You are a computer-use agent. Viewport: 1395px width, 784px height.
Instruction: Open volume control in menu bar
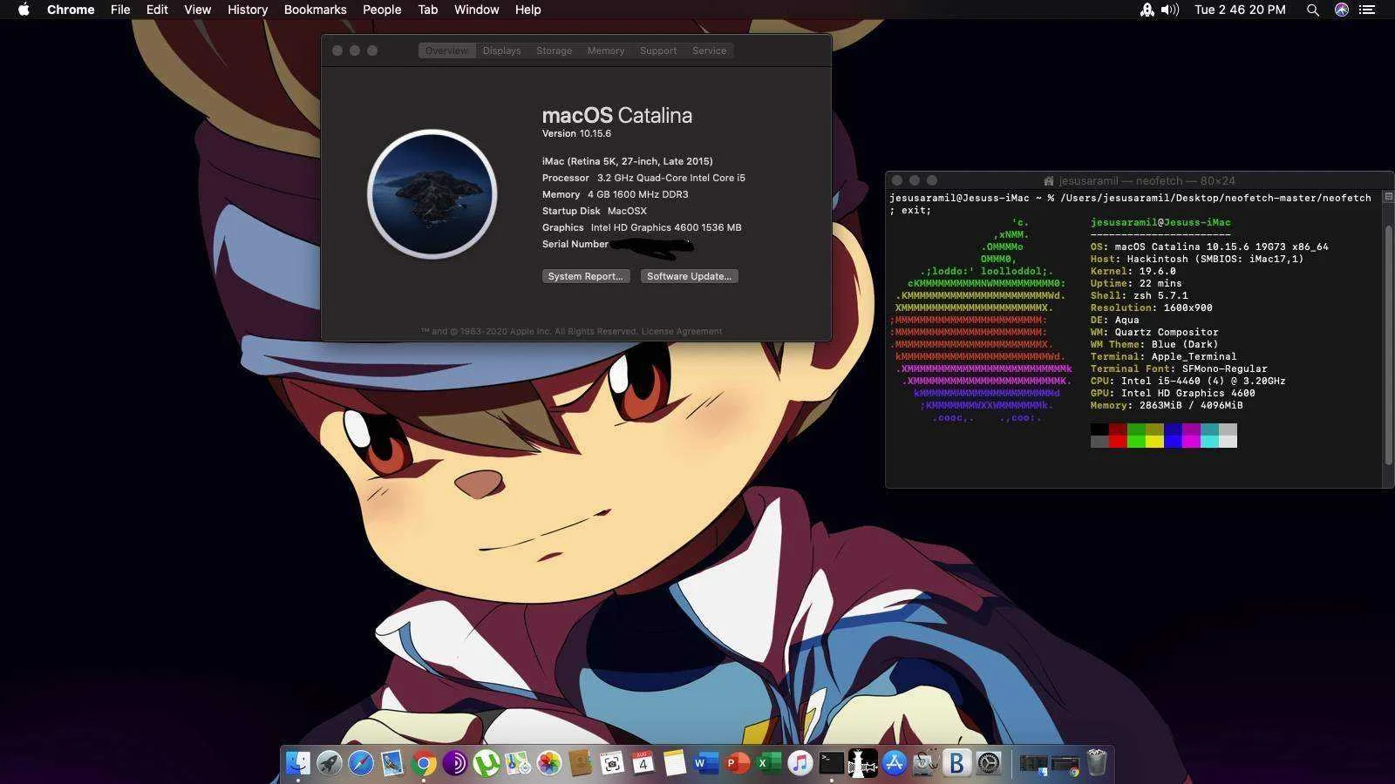[1170, 10]
